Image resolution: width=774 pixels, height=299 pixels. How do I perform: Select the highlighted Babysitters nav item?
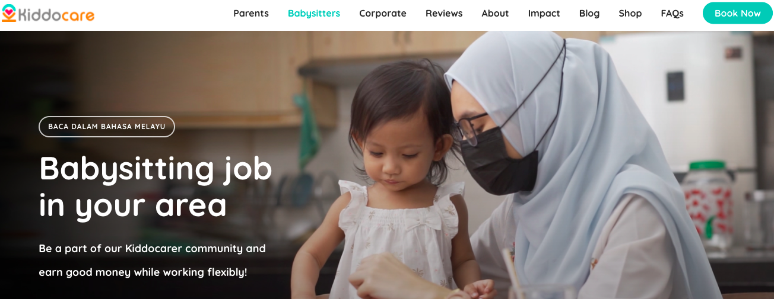click(314, 13)
